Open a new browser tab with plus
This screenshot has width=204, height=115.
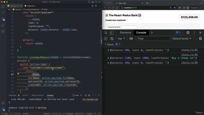(147, 3)
